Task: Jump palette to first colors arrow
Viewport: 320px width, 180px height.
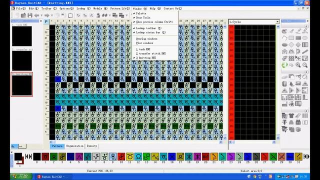Action: point(28,156)
